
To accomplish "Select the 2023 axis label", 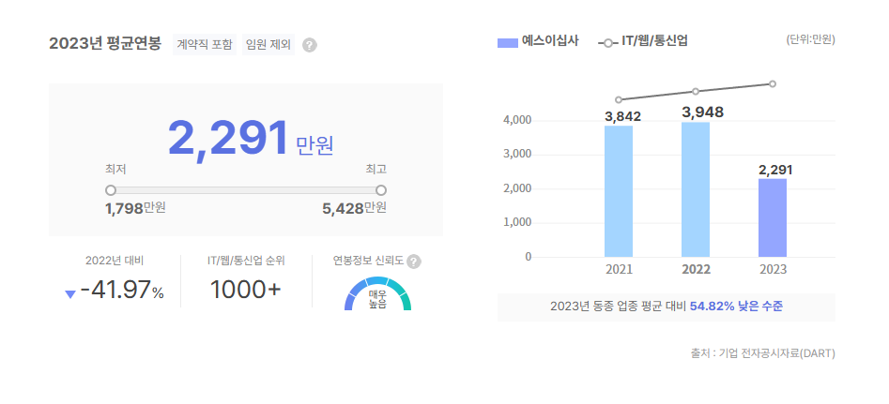I will click(x=774, y=269).
